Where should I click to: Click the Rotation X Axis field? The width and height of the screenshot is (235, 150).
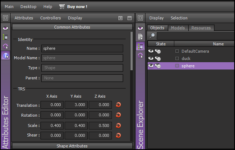[x=52, y=115]
